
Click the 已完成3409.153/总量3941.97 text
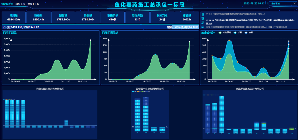(21, 27)
